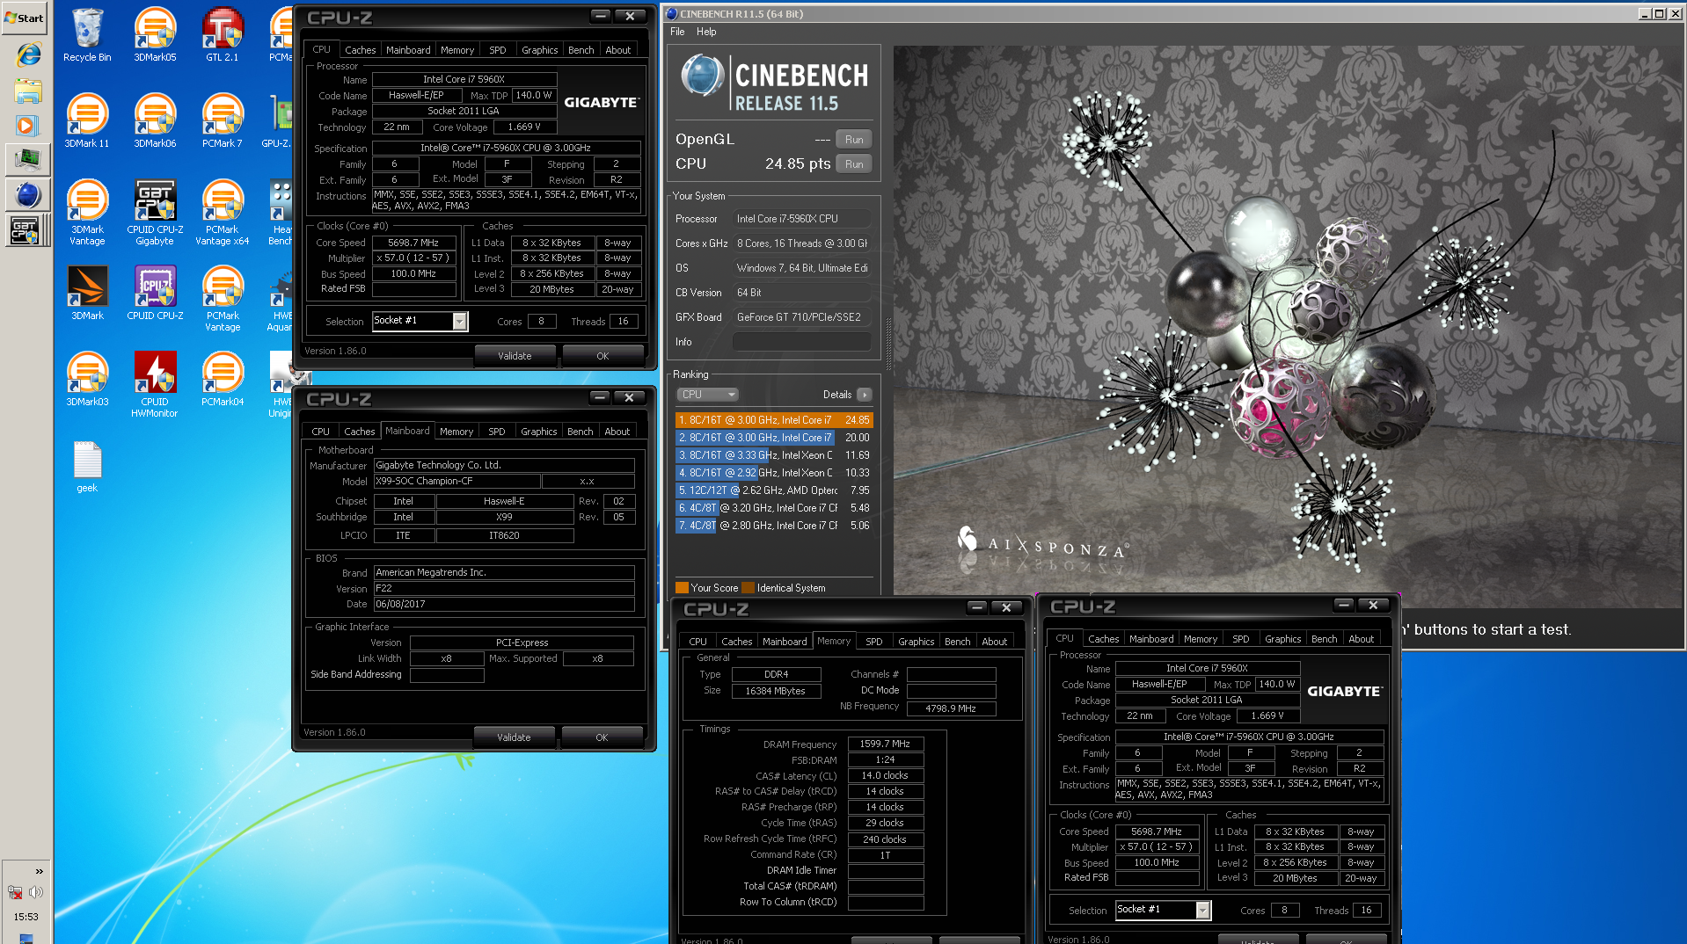Focus the Info field in Your System
The width and height of the screenshot is (1687, 944).
801,342
